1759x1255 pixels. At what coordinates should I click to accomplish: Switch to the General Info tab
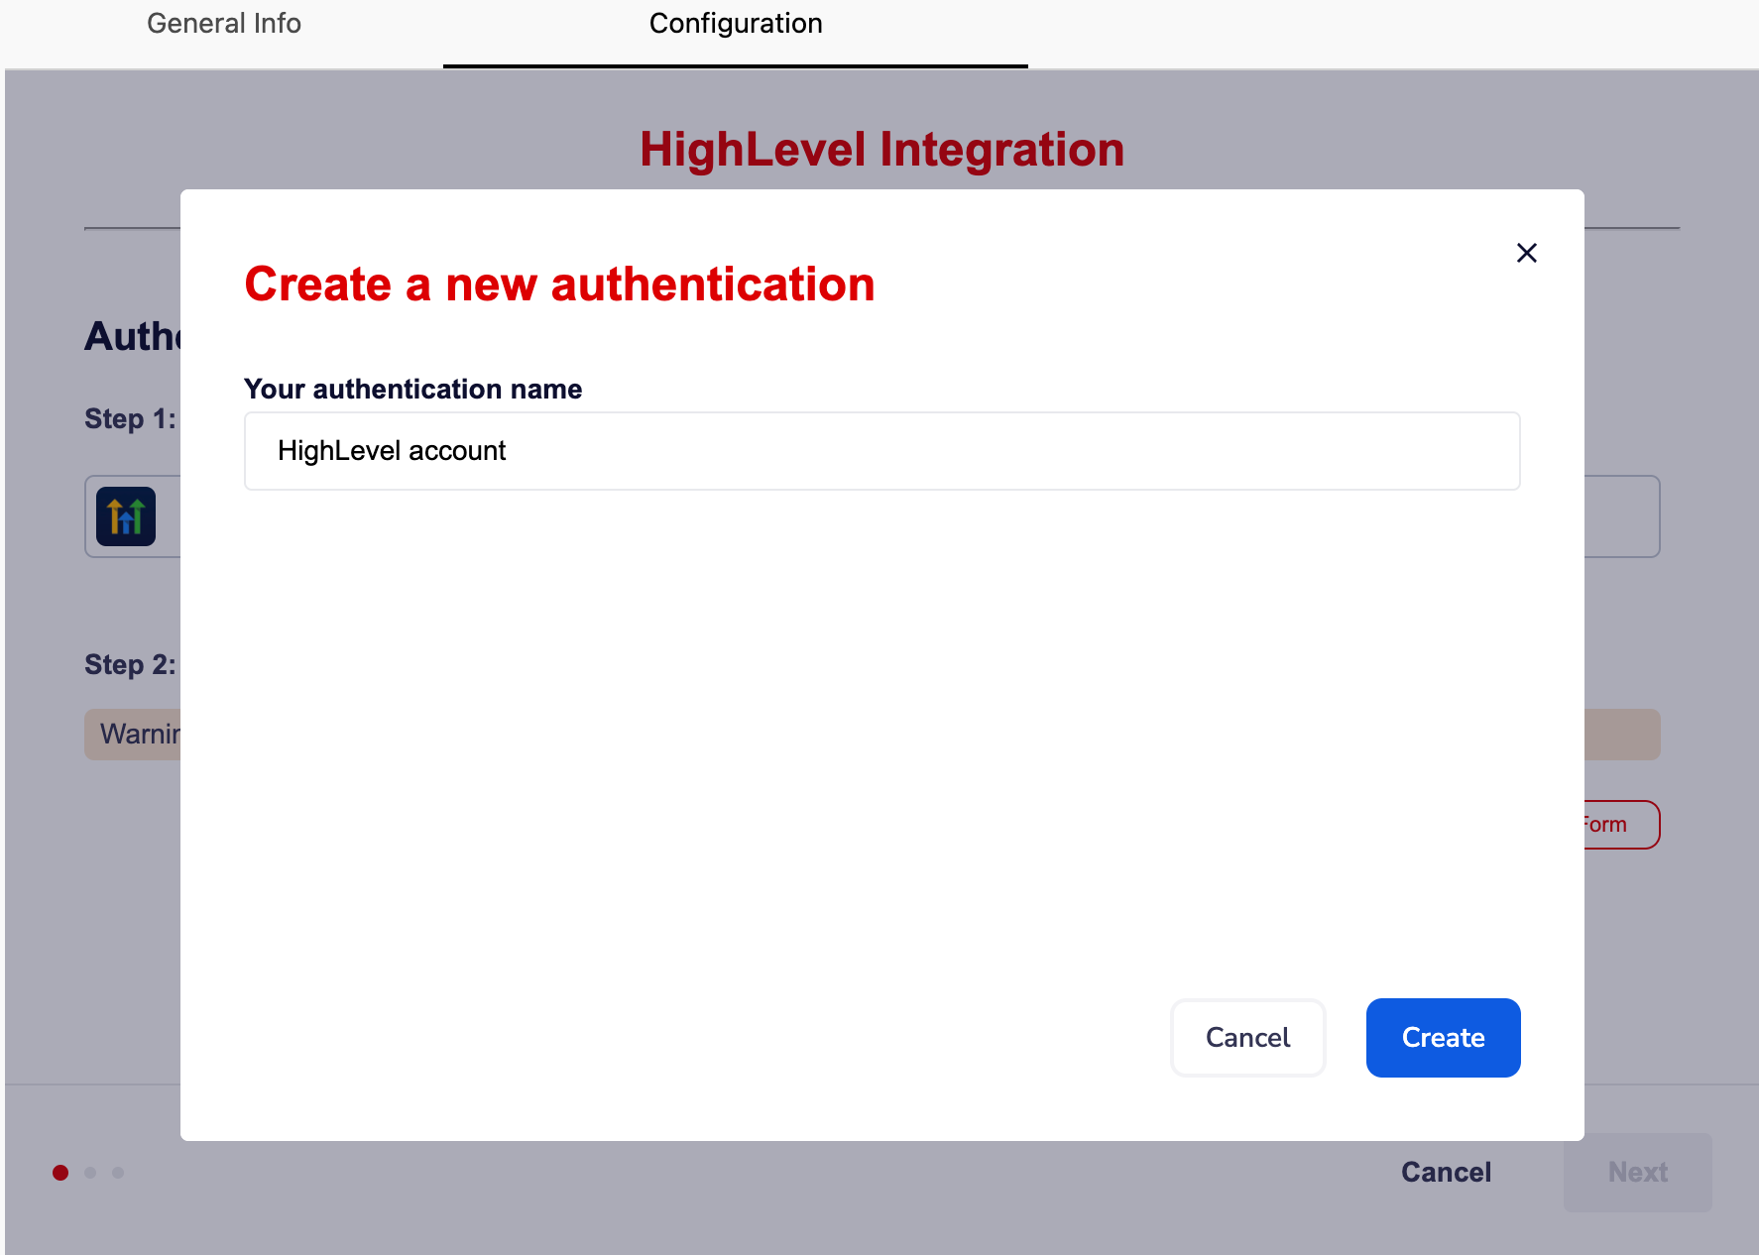224,24
